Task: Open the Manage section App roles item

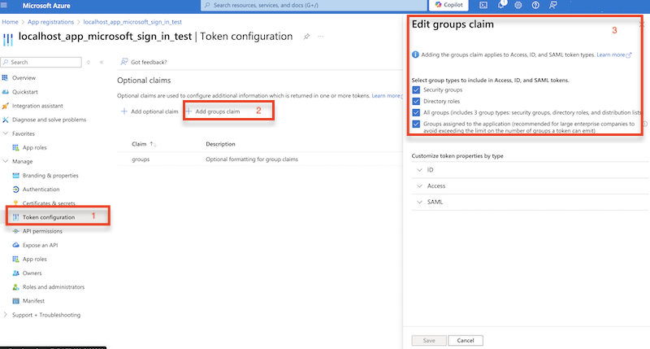Action: coord(34,259)
